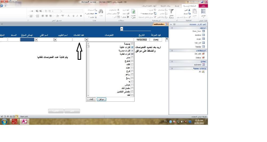Screen dimensions: 267x142
Task: Click the Format Painter brush icon
Action: point(189,17)
